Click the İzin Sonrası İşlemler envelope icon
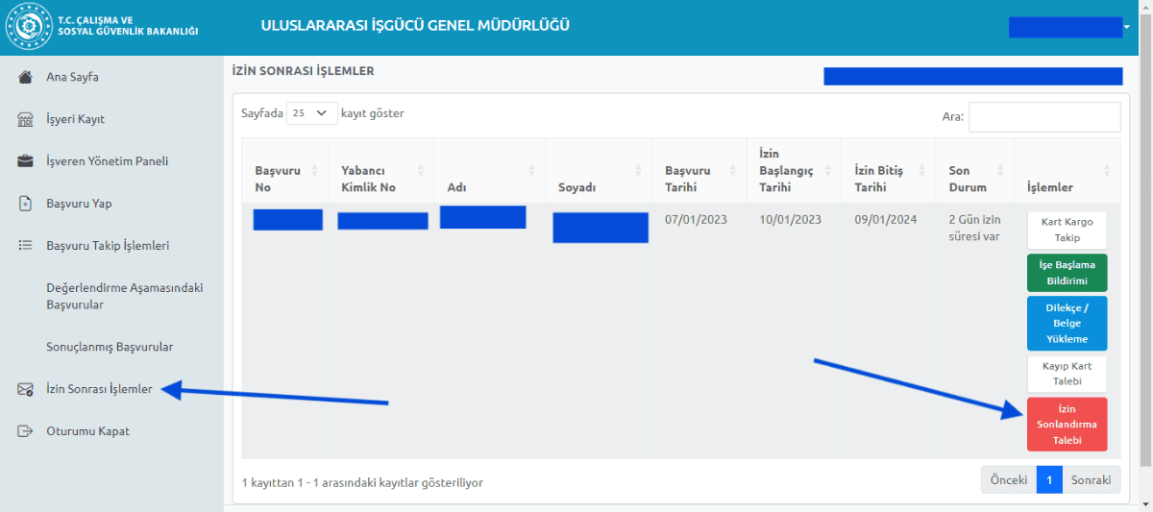Viewport: 1153px width, 512px height. (x=26, y=389)
